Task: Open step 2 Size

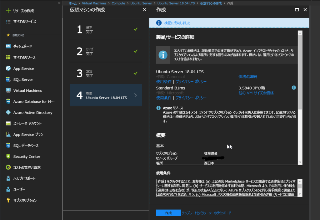Action: (x=106, y=51)
